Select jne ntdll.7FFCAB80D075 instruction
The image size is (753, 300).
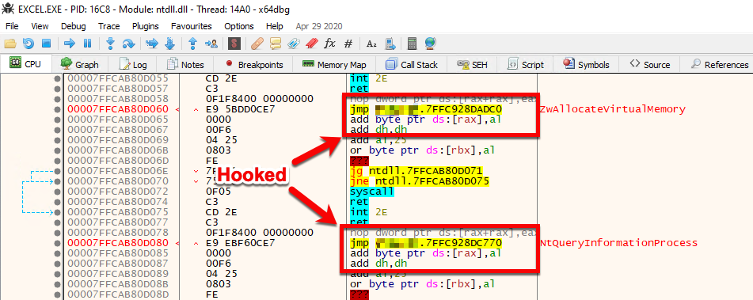tap(420, 181)
